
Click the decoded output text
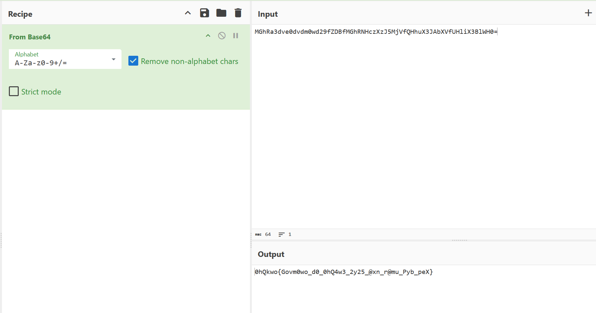(343, 272)
